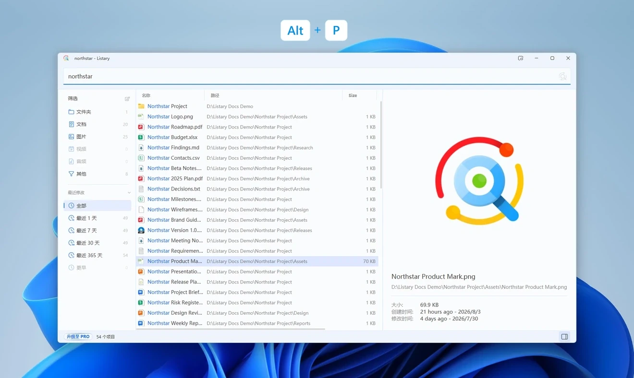Viewport: 634px width, 378px height.
Task: Select the 其他 filter with funnel icon
Action: point(98,174)
